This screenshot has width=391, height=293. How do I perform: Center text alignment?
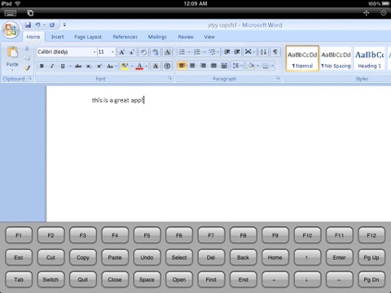(192, 66)
